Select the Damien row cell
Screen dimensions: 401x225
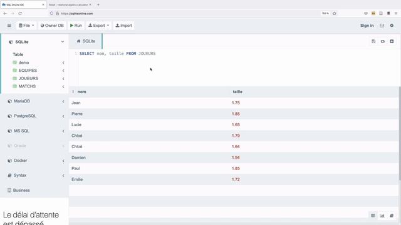click(78, 157)
